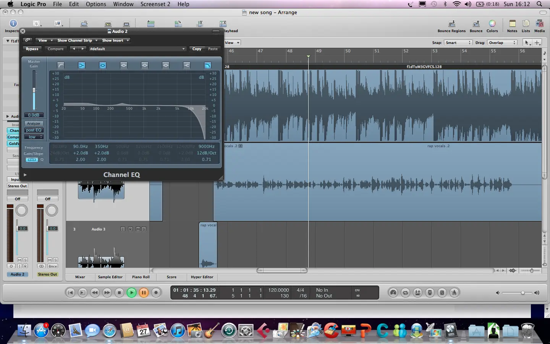Viewport: 550px width, 344px height.
Task: Open the Lists panel icon
Action: tap(526, 24)
